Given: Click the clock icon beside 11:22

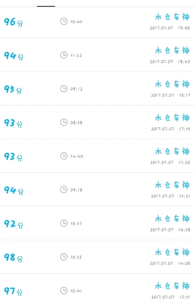Looking at the screenshot, I should coord(64,55).
